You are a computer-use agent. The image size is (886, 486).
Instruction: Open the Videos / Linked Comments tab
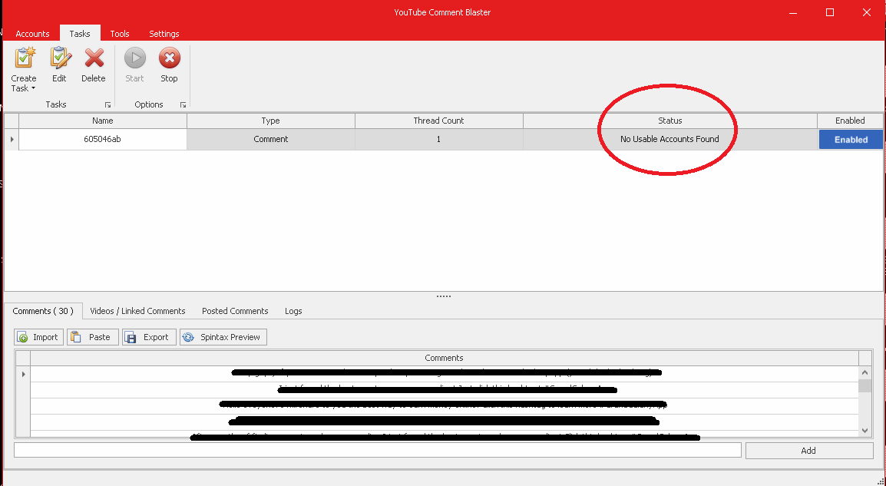(137, 311)
